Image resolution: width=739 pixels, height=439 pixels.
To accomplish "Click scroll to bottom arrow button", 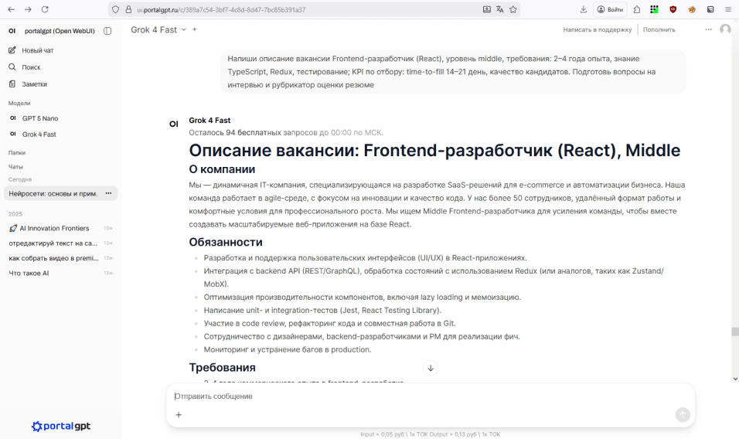I will coord(431,368).
